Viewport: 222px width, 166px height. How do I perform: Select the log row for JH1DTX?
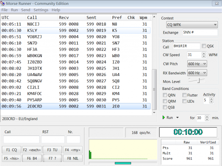(75, 68)
